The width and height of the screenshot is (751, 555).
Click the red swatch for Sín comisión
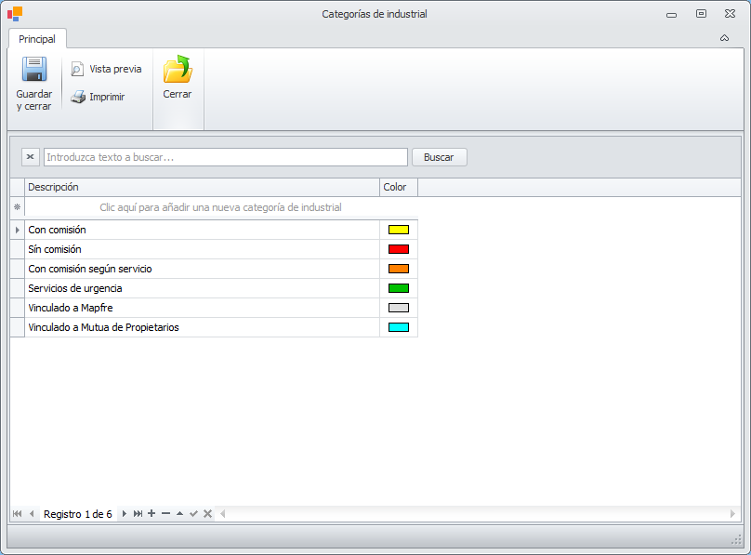click(x=399, y=249)
